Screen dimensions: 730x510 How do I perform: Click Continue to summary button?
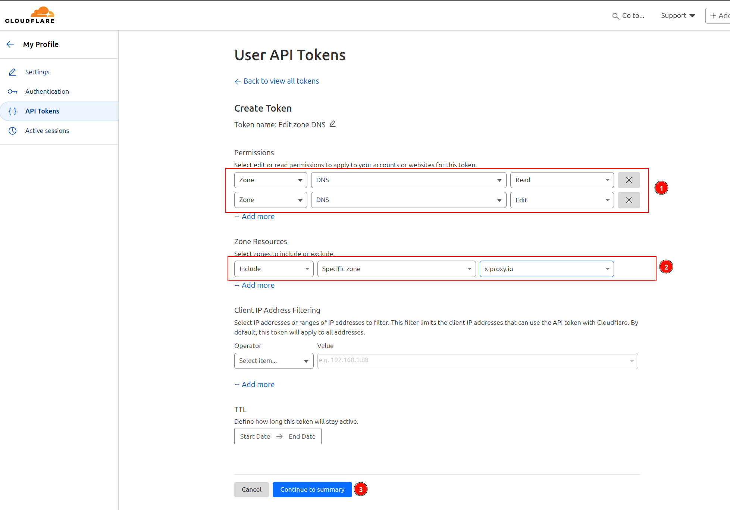[x=312, y=489]
